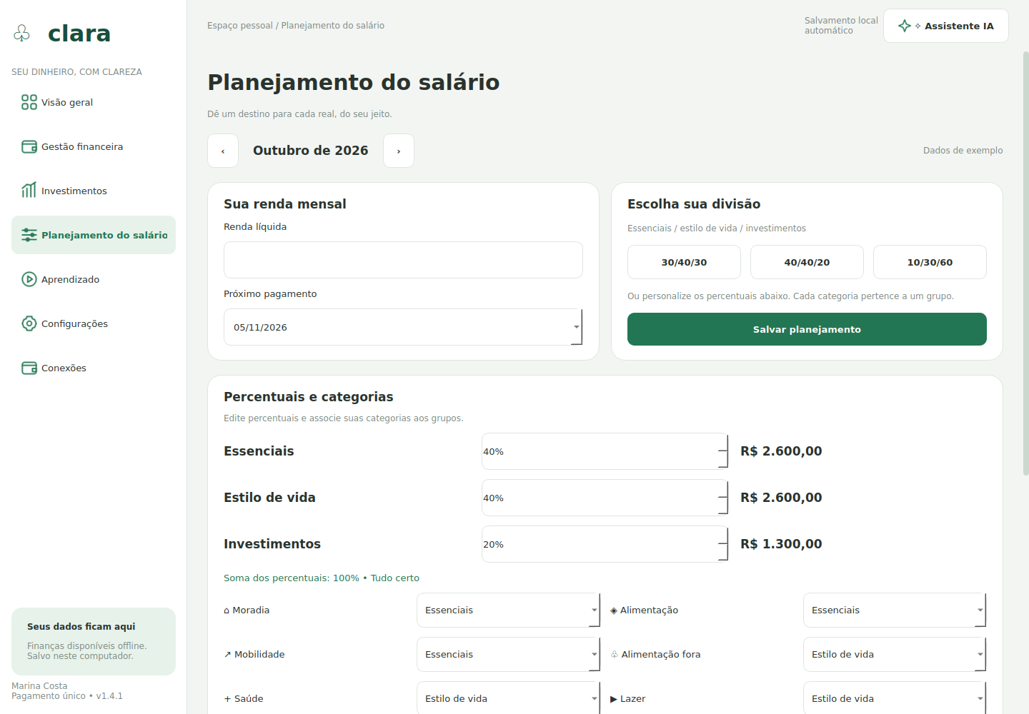
Task: Click the Renda líquida input field
Action: (403, 260)
